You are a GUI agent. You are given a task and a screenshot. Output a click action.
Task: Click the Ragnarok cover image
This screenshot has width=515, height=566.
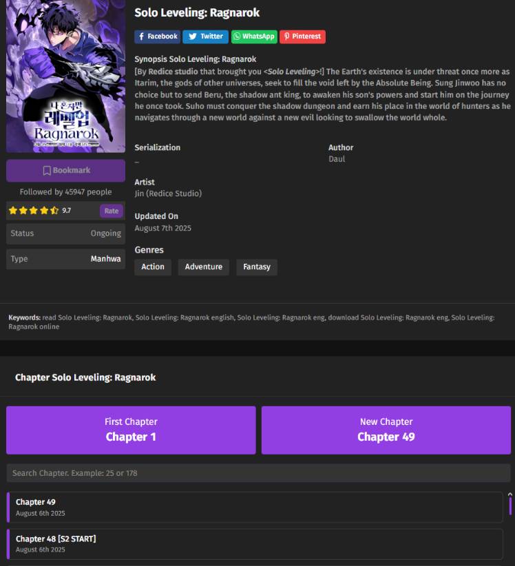pos(65,76)
